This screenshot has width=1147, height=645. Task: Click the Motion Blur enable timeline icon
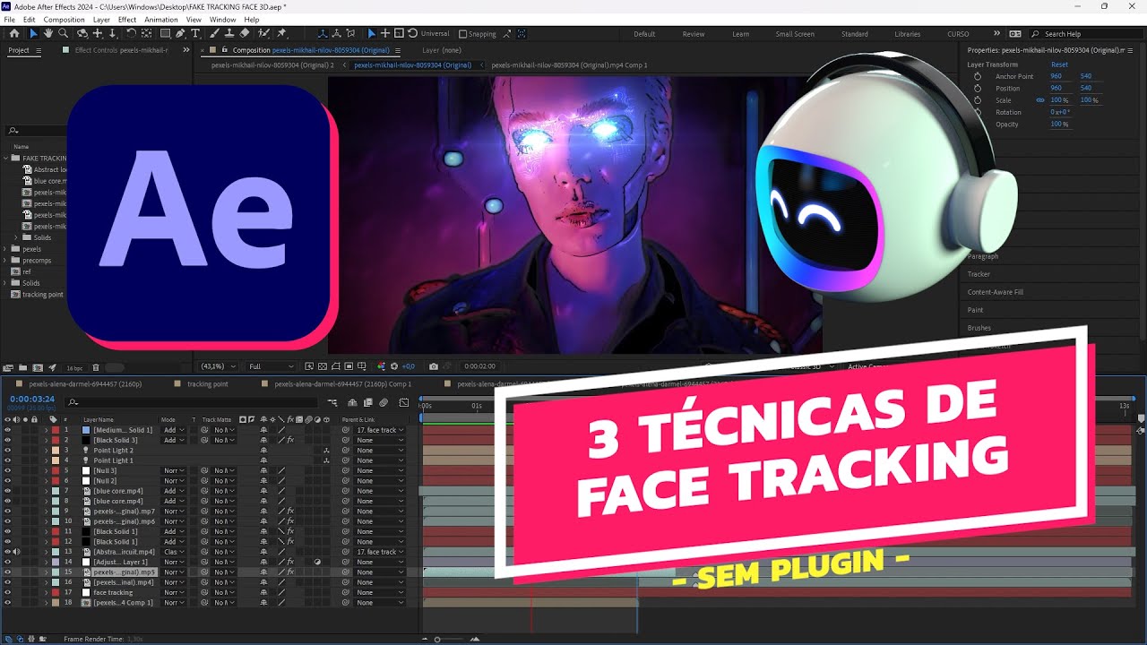click(384, 403)
